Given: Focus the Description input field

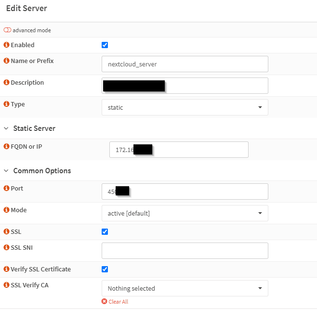Looking at the screenshot, I should click(185, 86).
